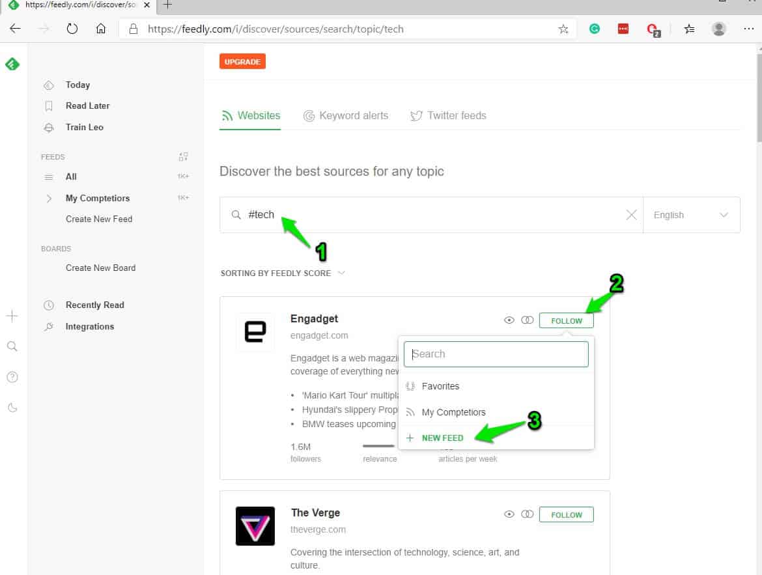Open the English language dropdown
The image size is (762, 575).
click(691, 215)
